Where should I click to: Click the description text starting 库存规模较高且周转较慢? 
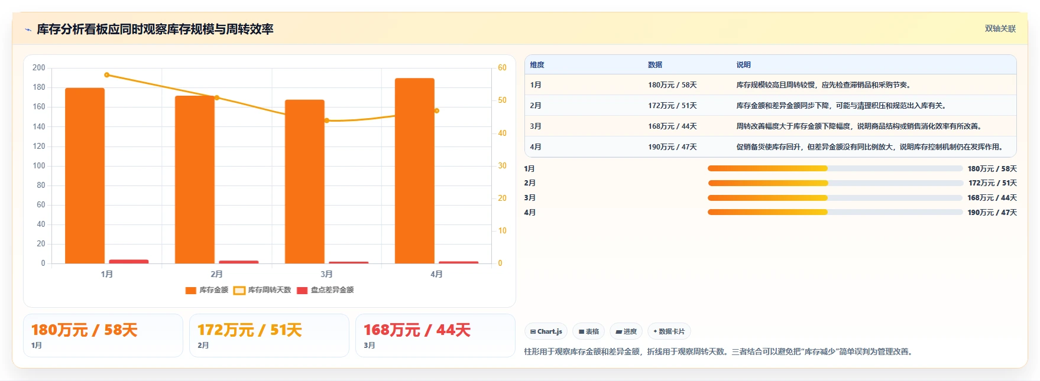[824, 85]
